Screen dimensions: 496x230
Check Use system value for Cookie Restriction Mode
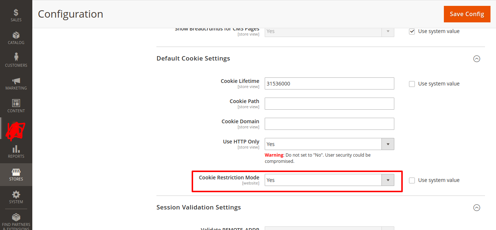click(412, 180)
